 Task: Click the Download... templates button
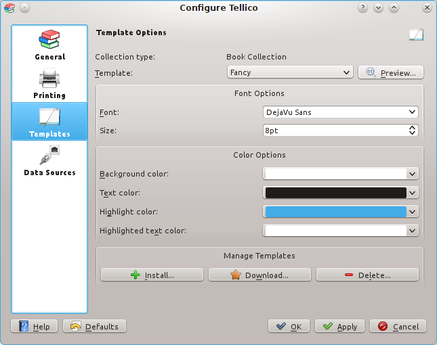coord(259,275)
